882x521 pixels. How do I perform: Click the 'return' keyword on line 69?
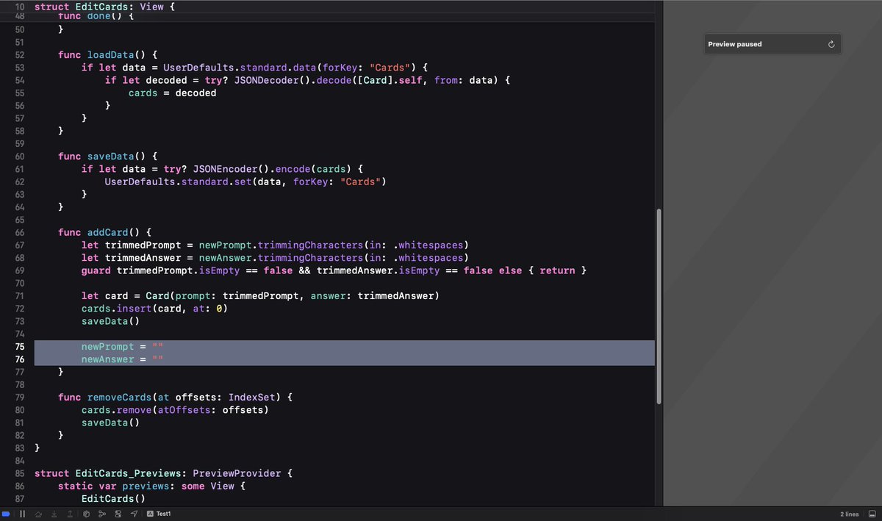[x=558, y=270]
